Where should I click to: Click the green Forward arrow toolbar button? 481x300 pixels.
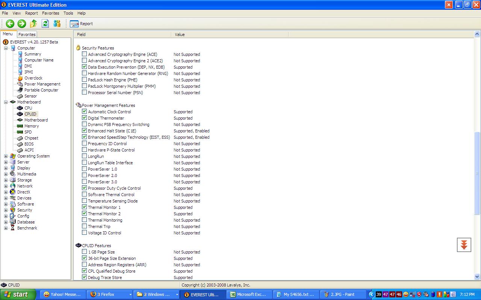(x=22, y=24)
